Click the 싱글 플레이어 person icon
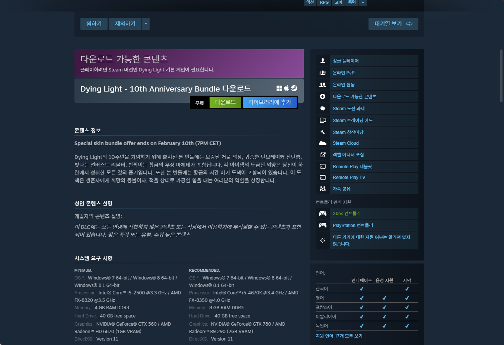Viewport: 504px width, 345px height. click(323, 61)
